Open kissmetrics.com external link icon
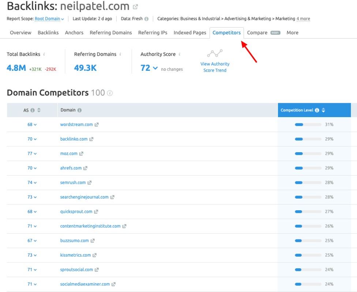The height and width of the screenshot is (292, 357). (x=94, y=255)
